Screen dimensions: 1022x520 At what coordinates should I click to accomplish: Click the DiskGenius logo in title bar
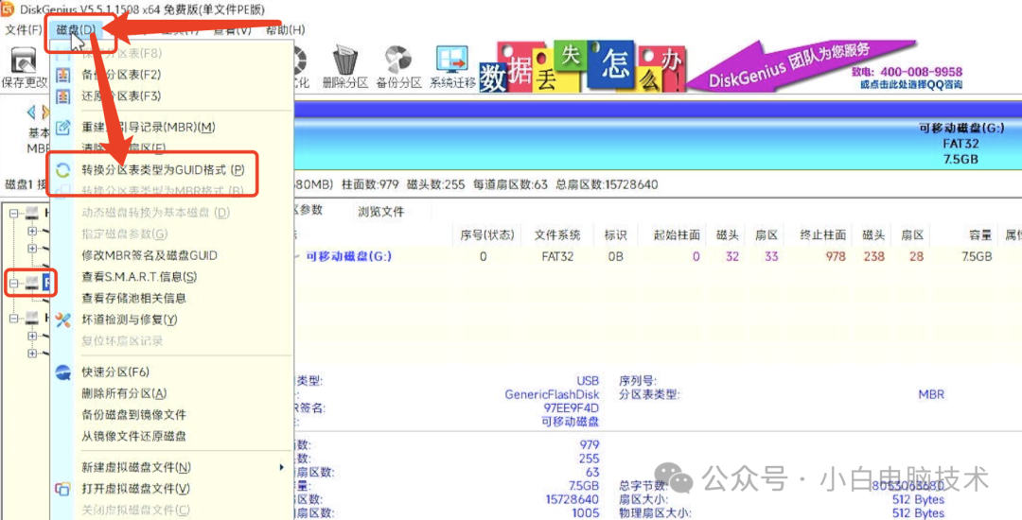pyautogui.click(x=8, y=9)
